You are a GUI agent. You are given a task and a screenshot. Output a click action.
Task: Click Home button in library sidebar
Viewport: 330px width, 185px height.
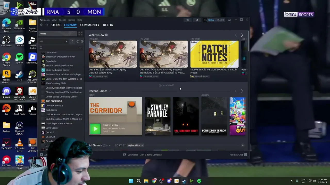(58, 34)
